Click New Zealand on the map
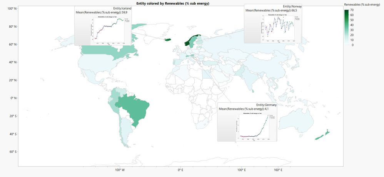The height and width of the screenshot is (177, 384). (322, 136)
